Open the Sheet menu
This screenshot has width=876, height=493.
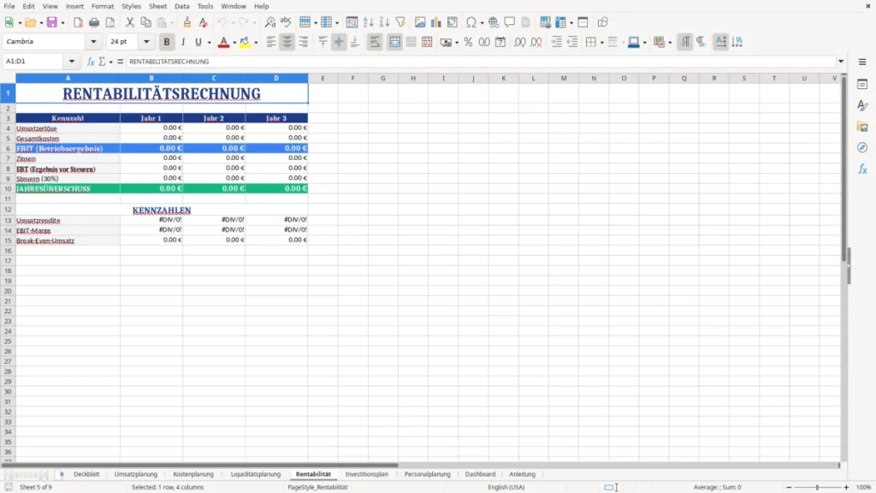coord(157,6)
